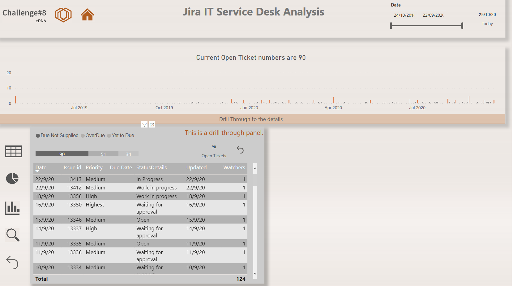Click the Drill Through to the details bar

click(x=253, y=119)
